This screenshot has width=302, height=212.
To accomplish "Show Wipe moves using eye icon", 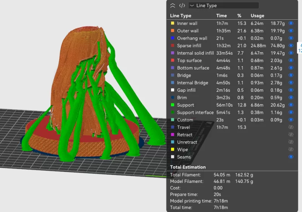I will click(x=291, y=150).
